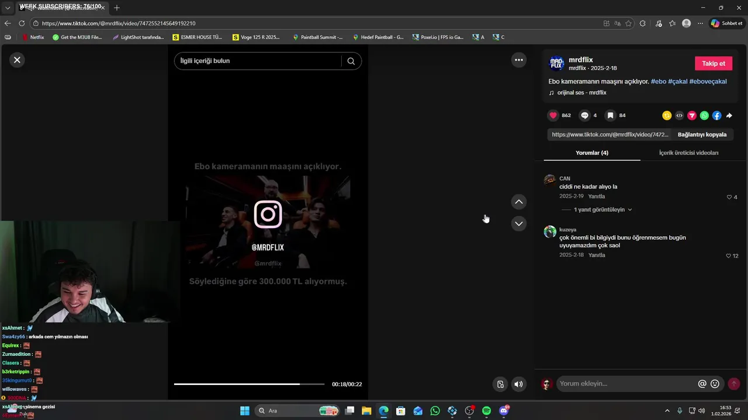Open the browser translate icon
This screenshot has width=748, height=420.
pos(617,23)
